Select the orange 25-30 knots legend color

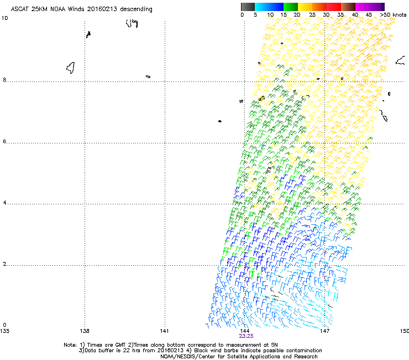[319, 7]
